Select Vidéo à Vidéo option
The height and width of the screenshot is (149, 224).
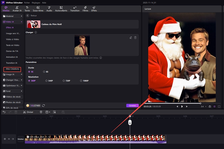pos(12,39)
